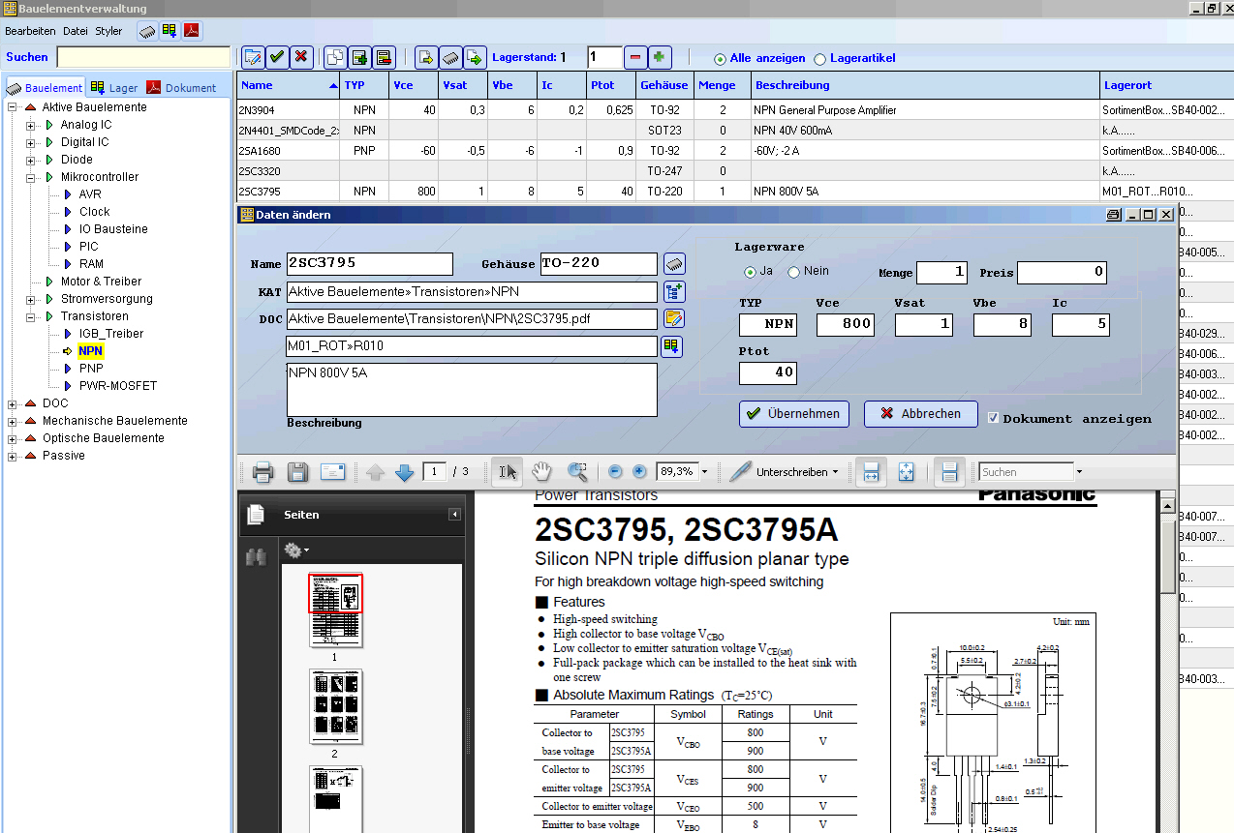Screen dimensions: 1234x833
Task: Click the chip component icon in top toolbar
Action: point(148,31)
